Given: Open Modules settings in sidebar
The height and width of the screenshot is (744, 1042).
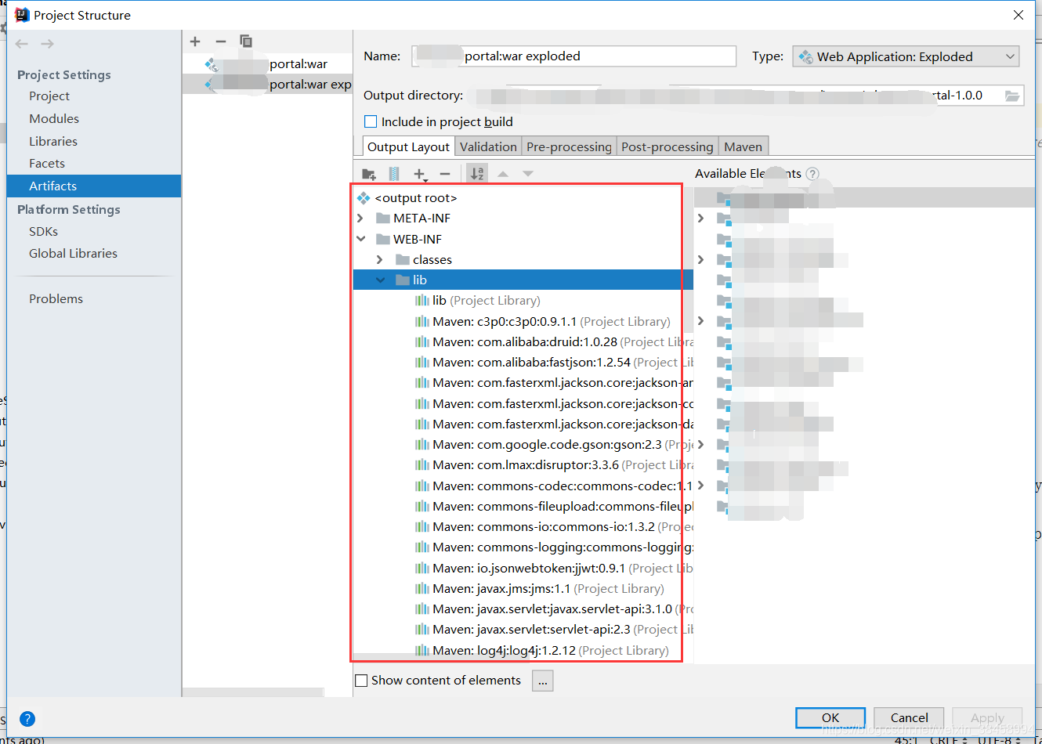Looking at the screenshot, I should 54,119.
